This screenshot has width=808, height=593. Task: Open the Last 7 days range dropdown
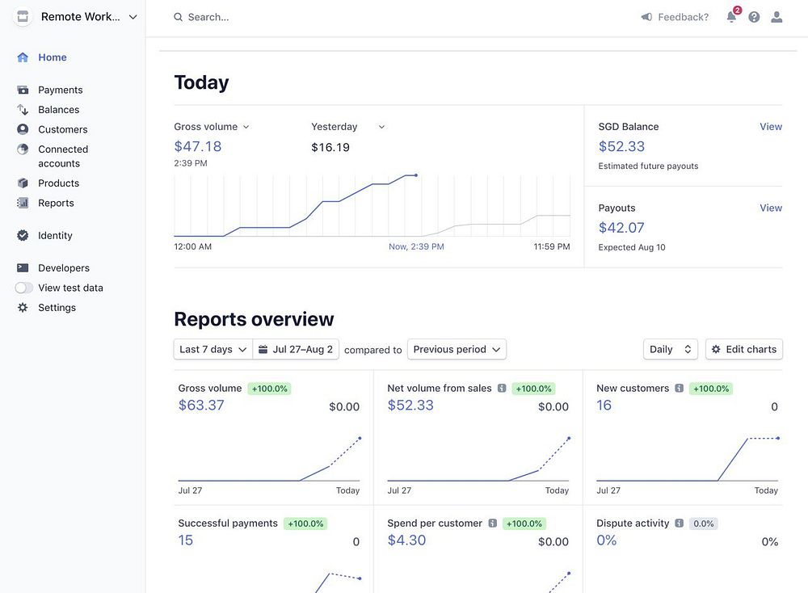click(x=213, y=349)
